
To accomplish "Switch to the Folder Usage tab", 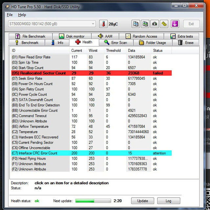I will [153, 43].
